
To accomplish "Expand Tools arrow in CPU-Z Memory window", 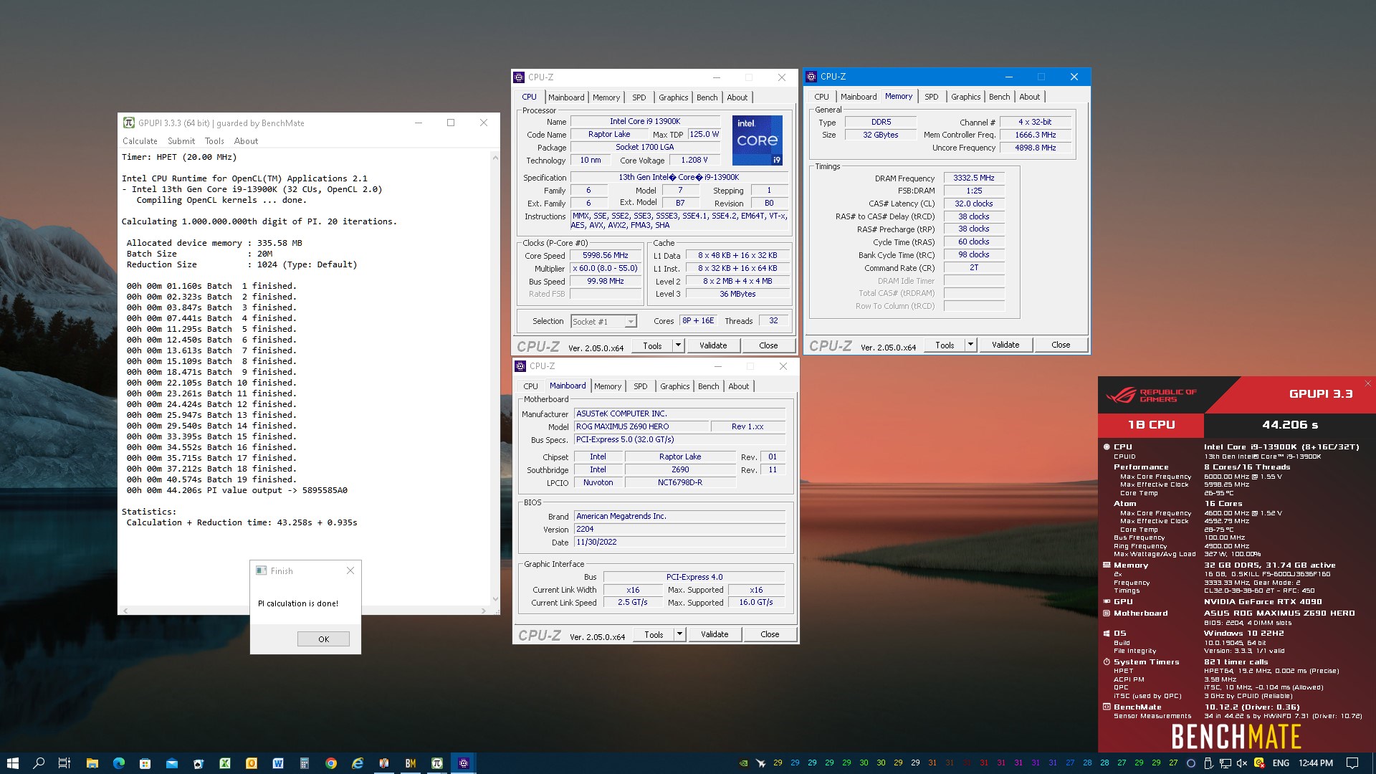I will pyautogui.click(x=970, y=345).
